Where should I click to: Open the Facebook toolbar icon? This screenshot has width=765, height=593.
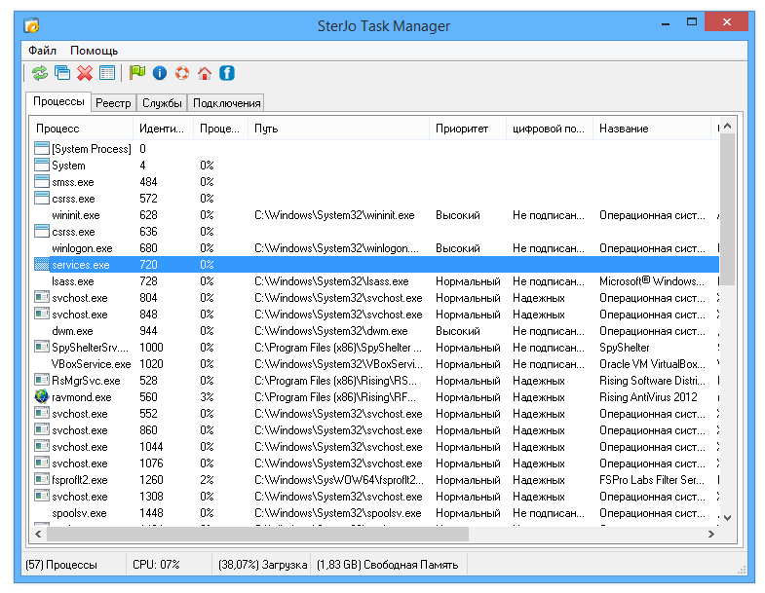tap(227, 73)
